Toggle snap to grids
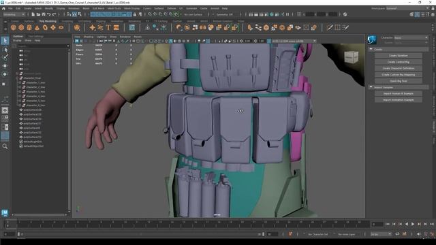This screenshot has width=436, height=245. click(x=150, y=14)
